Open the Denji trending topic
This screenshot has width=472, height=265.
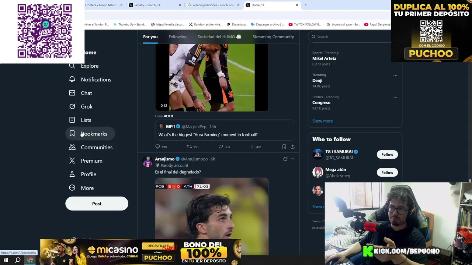(x=317, y=81)
